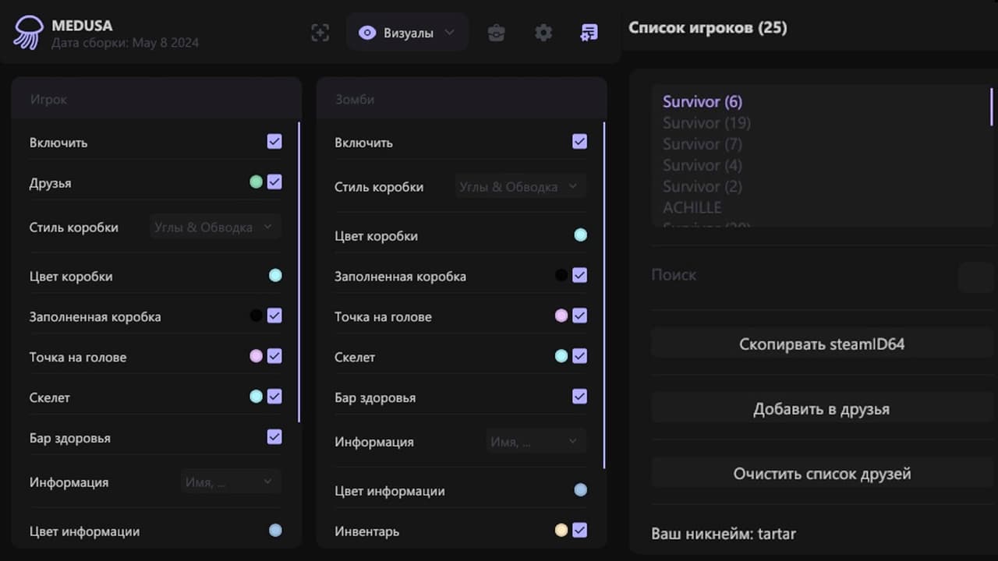Pick Друзья green color in Игрок panel
This screenshot has width=998, height=561.
[x=256, y=182]
